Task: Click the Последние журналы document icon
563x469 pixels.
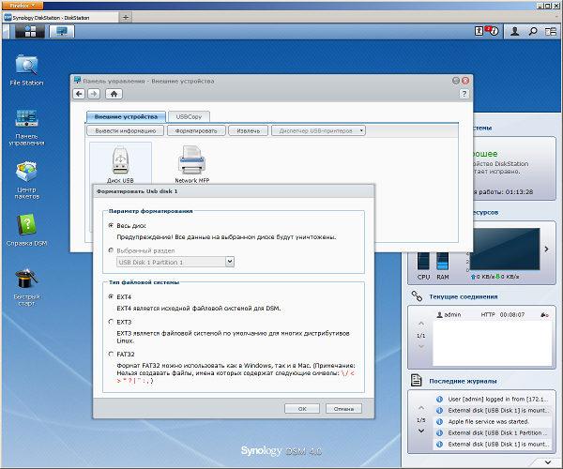Action: (416, 381)
